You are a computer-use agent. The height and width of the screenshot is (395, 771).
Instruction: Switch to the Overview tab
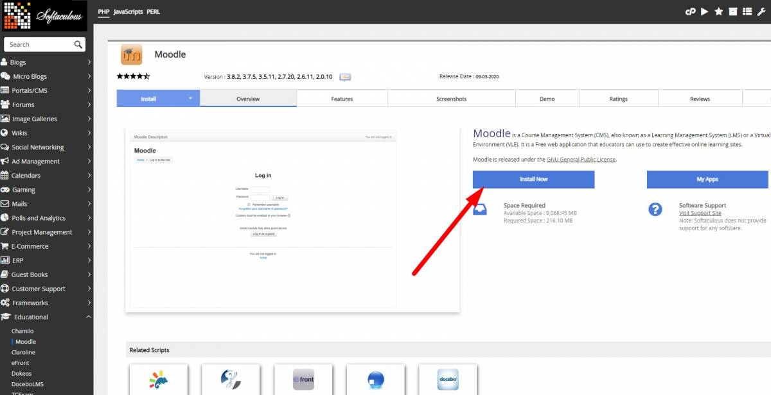[248, 99]
